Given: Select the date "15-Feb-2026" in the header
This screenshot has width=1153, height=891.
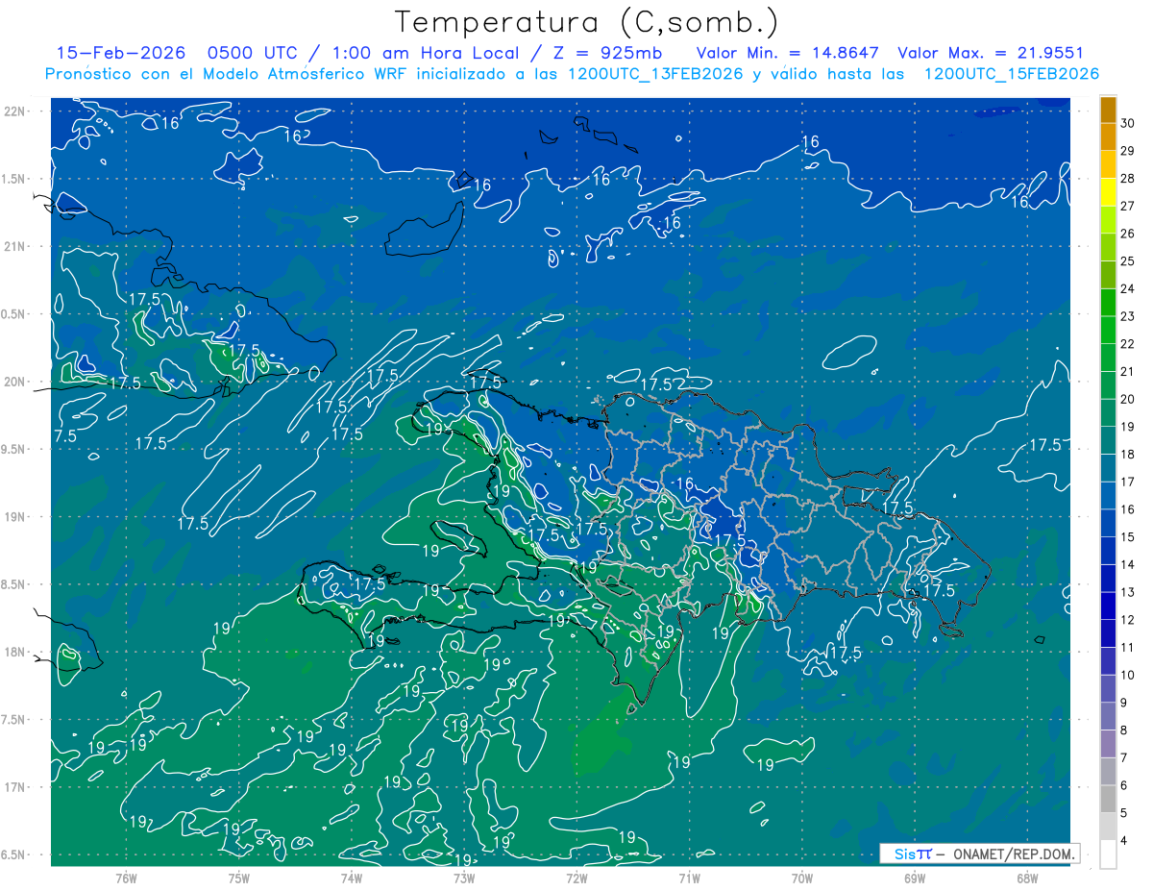Looking at the screenshot, I should [120, 54].
